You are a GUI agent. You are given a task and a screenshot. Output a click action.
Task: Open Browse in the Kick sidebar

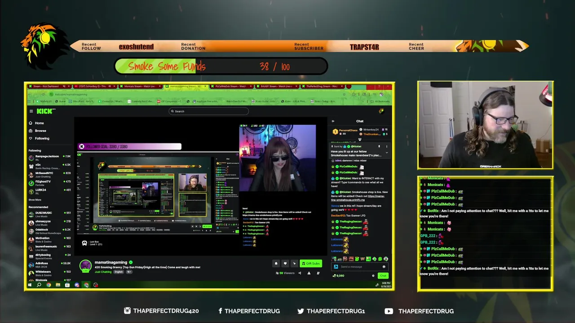tap(37, 131)
